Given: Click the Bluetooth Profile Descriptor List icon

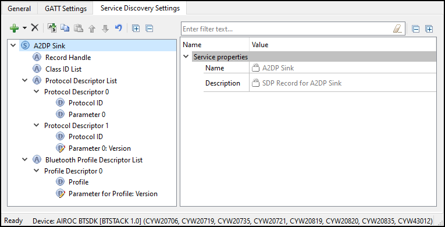Looking at the screenshot, I should [37, 159].
